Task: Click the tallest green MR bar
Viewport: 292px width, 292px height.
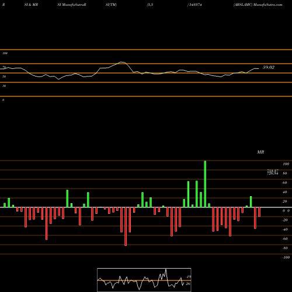Action: [x=205, y=184]
